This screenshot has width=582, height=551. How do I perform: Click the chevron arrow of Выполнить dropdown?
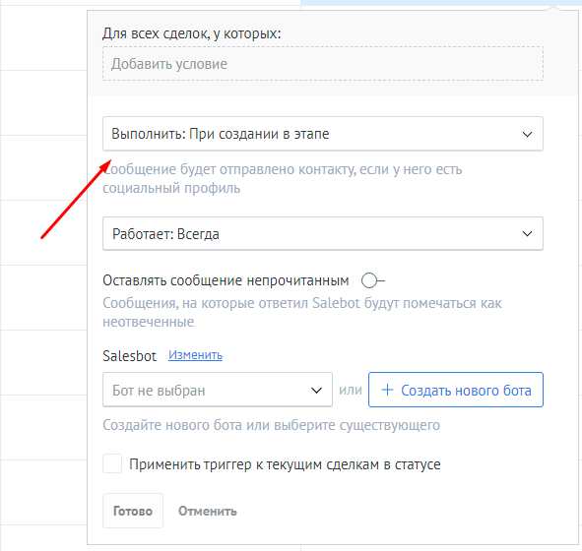click(527, 134)
